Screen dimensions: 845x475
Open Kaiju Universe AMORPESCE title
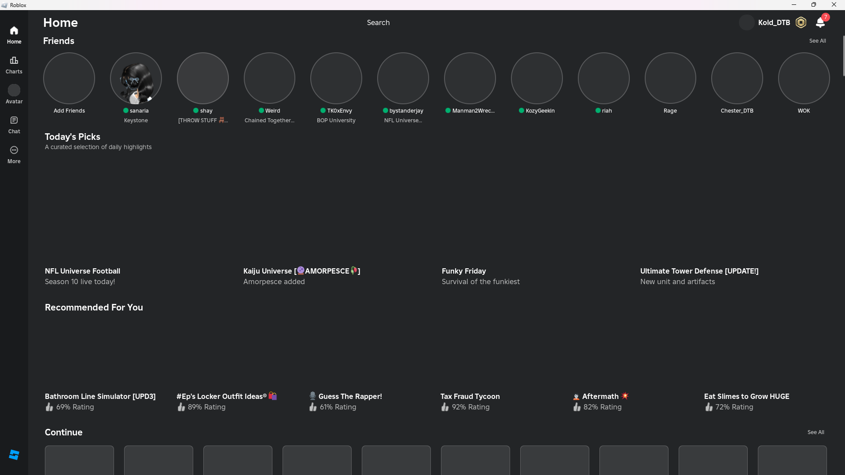301,271
